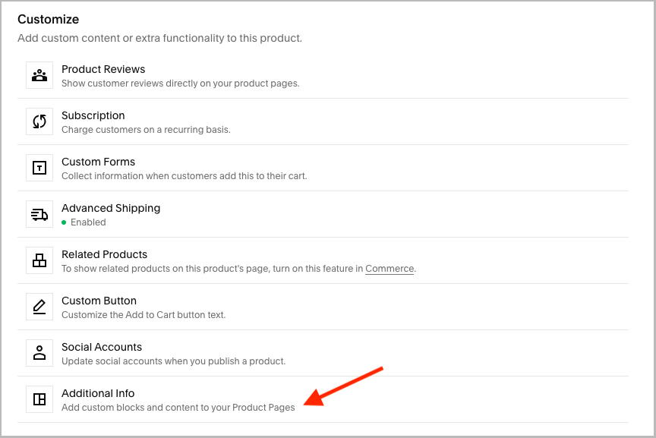The height and width of the screenshot is (438, 656).
Task: Click the Custom Button pencil icon
Action: 39,307
